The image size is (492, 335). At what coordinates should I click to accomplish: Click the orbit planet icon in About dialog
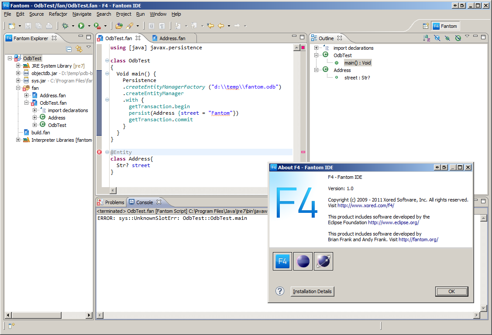pyautogui.click(x=323, y=261)
